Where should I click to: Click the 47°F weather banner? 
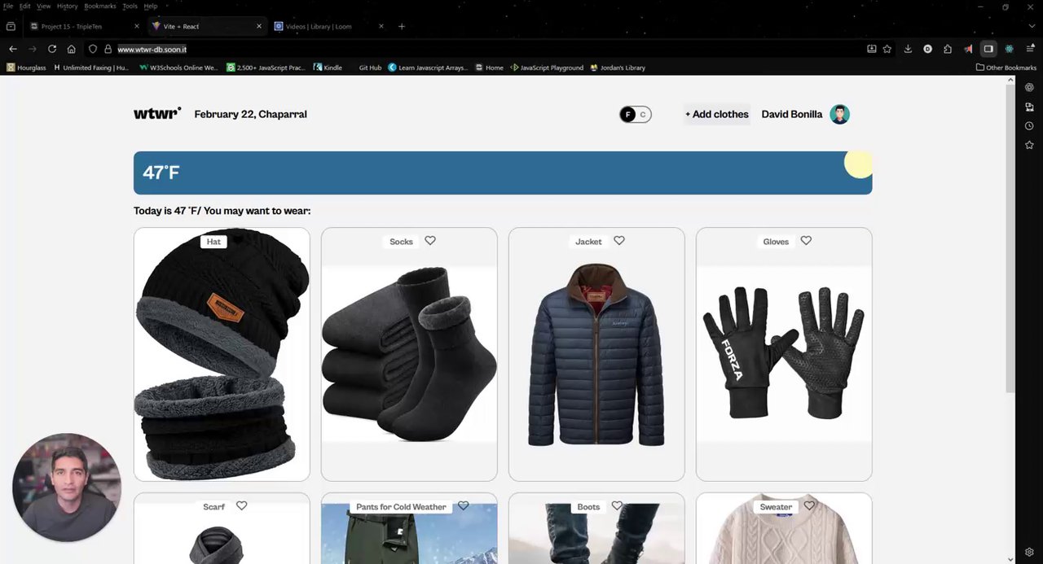503,173
